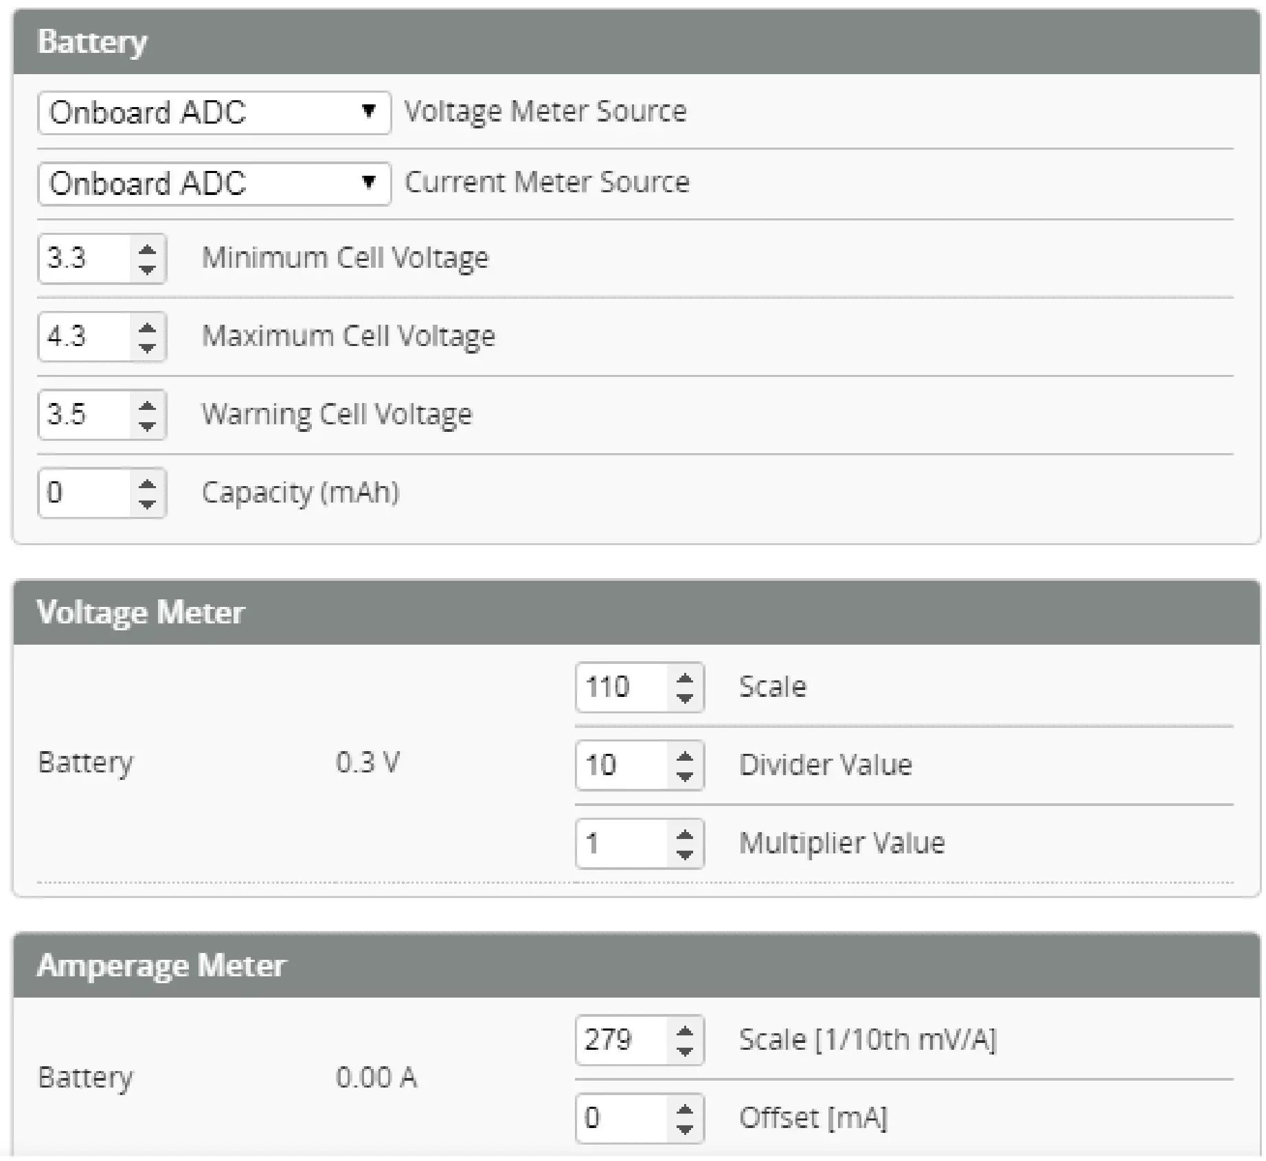Decrement the Divider Value
Screen dimensions: 1266x1161
[686, 774]
